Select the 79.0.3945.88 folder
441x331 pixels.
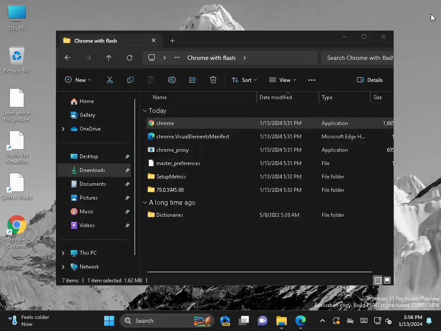270,190
